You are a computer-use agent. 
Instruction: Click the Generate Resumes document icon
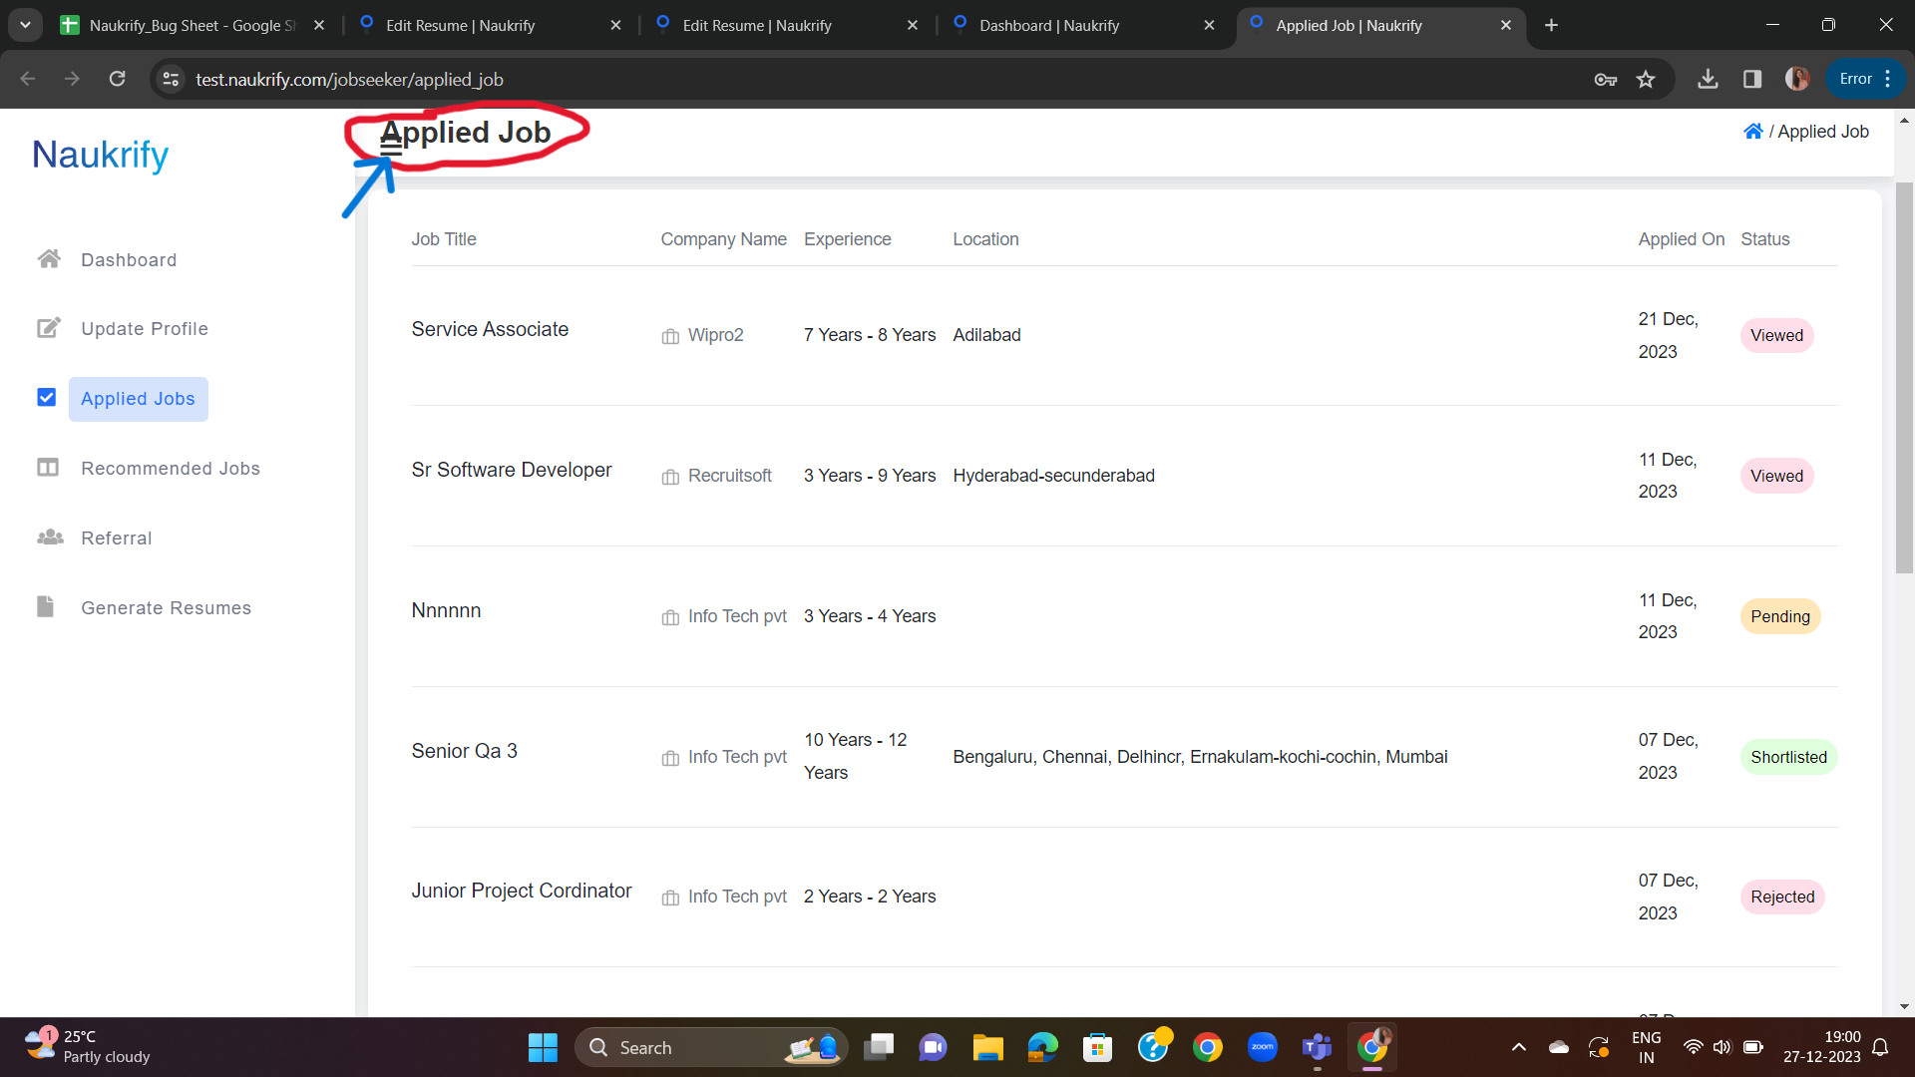coord(45,606)
